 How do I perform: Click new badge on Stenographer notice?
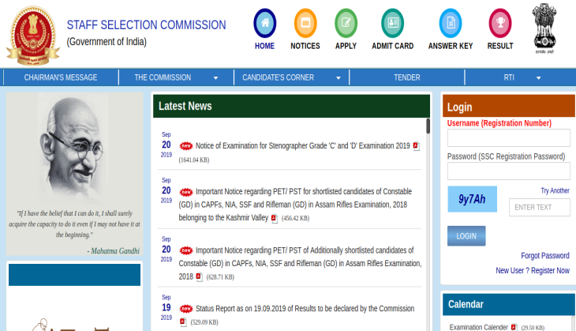click(186, 146)
